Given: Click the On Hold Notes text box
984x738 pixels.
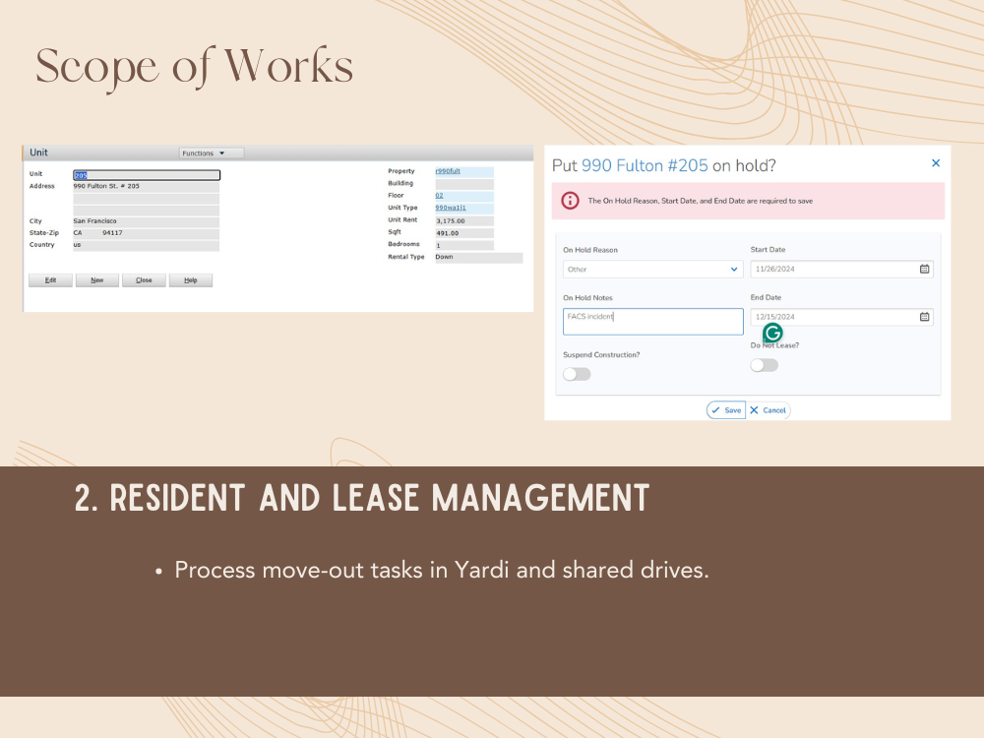Looking at the screenshot, I should tap(652, 322).
